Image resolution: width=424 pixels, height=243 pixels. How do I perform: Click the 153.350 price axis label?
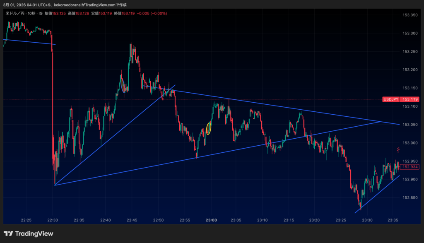410,15
